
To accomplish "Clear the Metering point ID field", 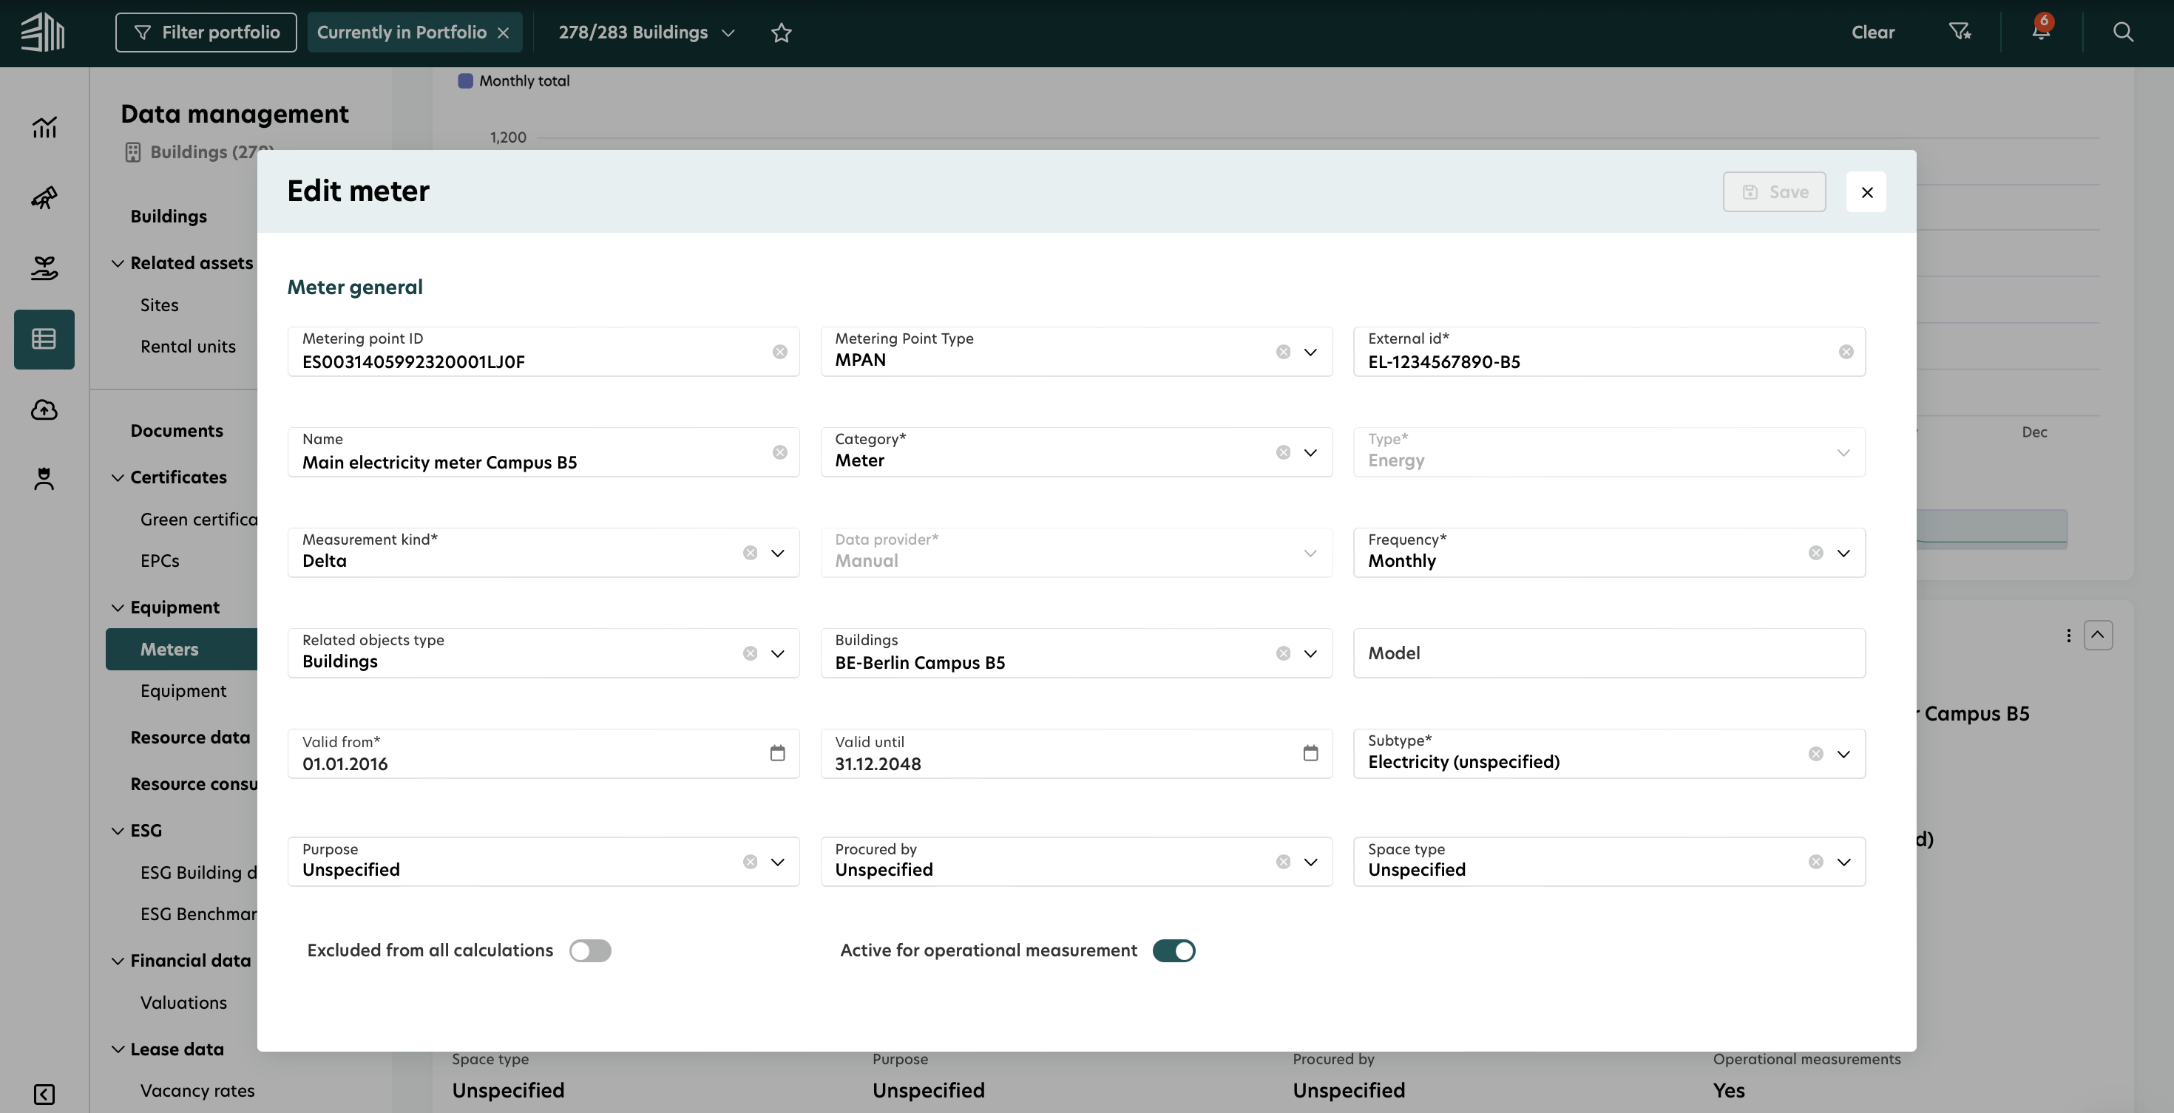I will click(780, 352).
